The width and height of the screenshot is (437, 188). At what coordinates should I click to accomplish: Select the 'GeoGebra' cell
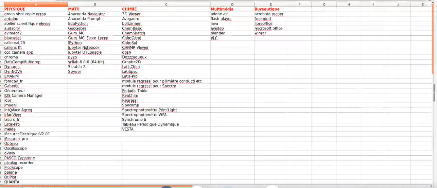point(95,29)
